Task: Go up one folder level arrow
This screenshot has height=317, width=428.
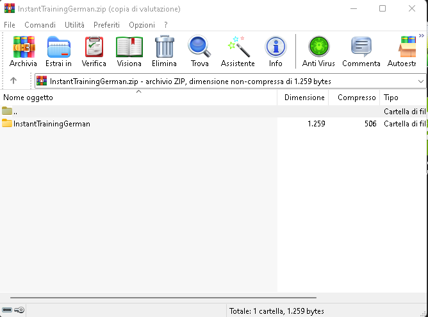Action: coord(13,81)
